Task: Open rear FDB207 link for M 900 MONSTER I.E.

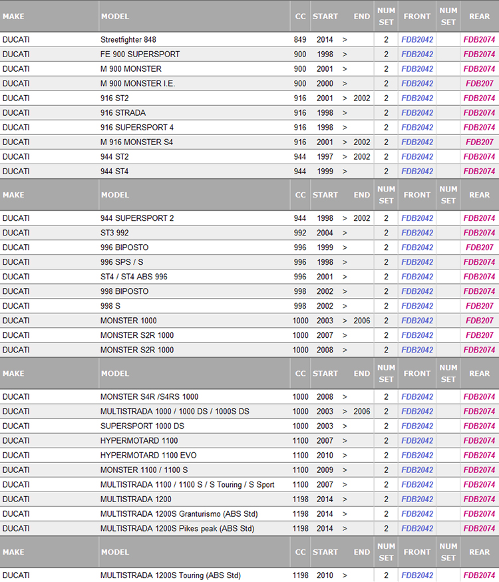Action: click(x=480, y=84)
